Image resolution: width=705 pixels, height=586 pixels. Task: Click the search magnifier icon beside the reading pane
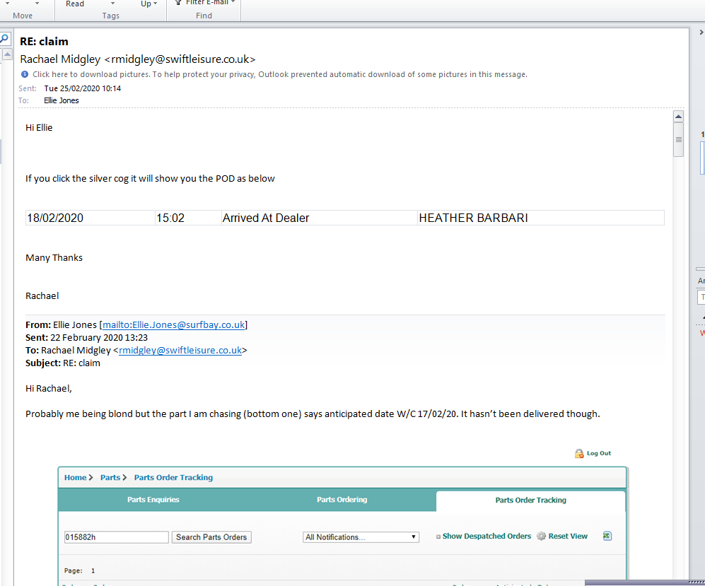click(x=4, y=39)
